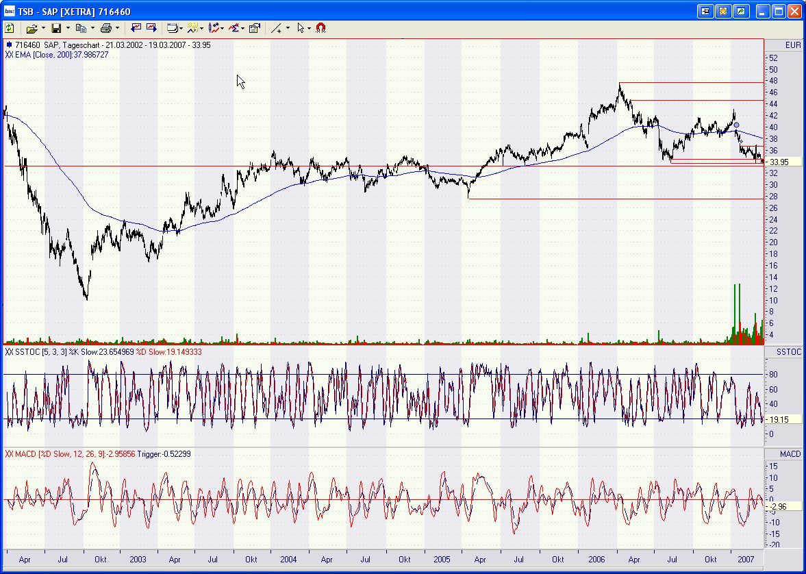Image resolution: width=806 pixels, height=574 pixels.
Task: Open the mouse pointer mode dropdown arrow
Action: click(x=310, y=28)
